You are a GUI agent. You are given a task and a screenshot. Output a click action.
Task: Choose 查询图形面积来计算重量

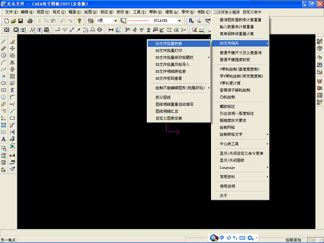[240, 20]
